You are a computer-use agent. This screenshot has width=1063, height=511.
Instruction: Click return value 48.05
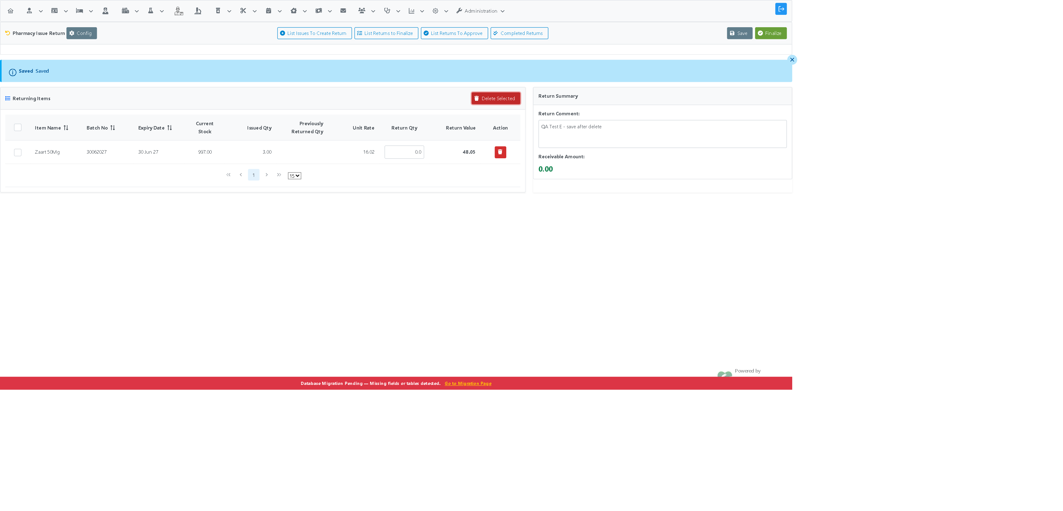(469, 152)
